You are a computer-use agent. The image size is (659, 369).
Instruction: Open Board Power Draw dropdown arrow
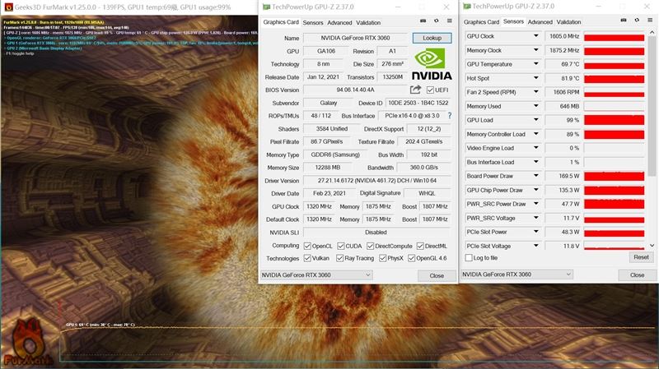point(536,176)
